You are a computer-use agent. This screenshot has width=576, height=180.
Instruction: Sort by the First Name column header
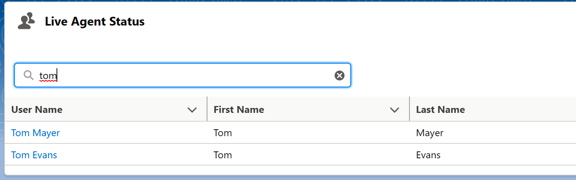point(239,110)
